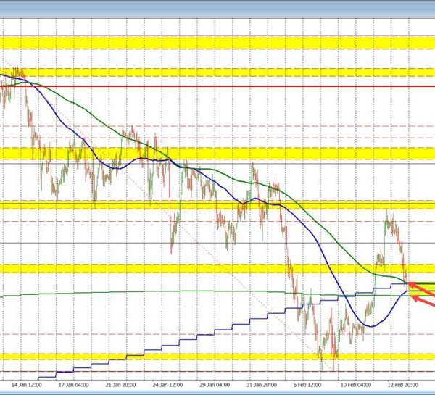Click the trough of the blue moving average
The image size is (435, 395).
coord(370,325)
